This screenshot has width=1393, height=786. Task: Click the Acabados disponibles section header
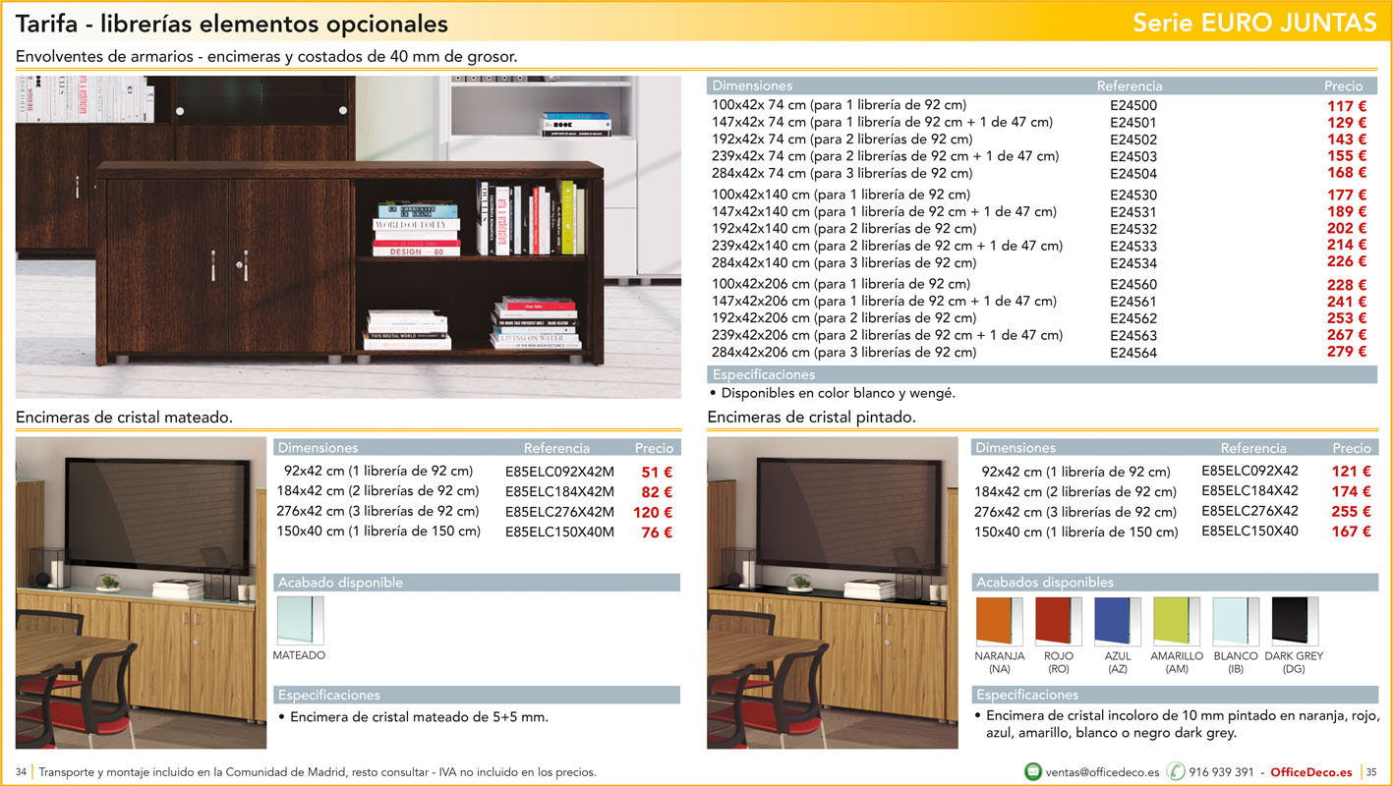point(1045,583)
